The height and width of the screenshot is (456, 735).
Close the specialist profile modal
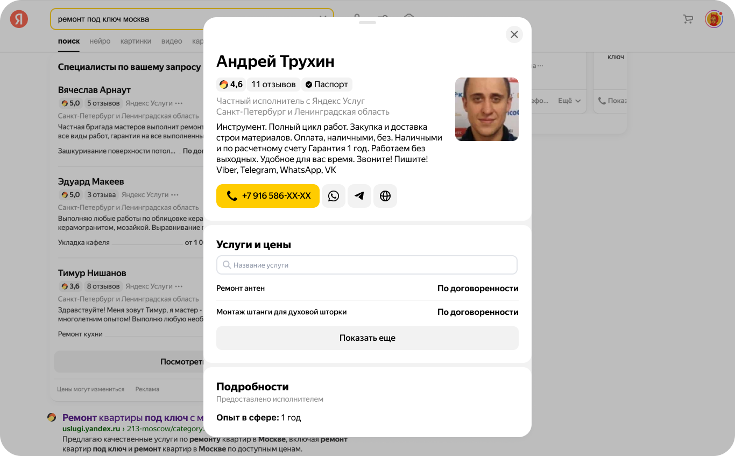[514, 34]
